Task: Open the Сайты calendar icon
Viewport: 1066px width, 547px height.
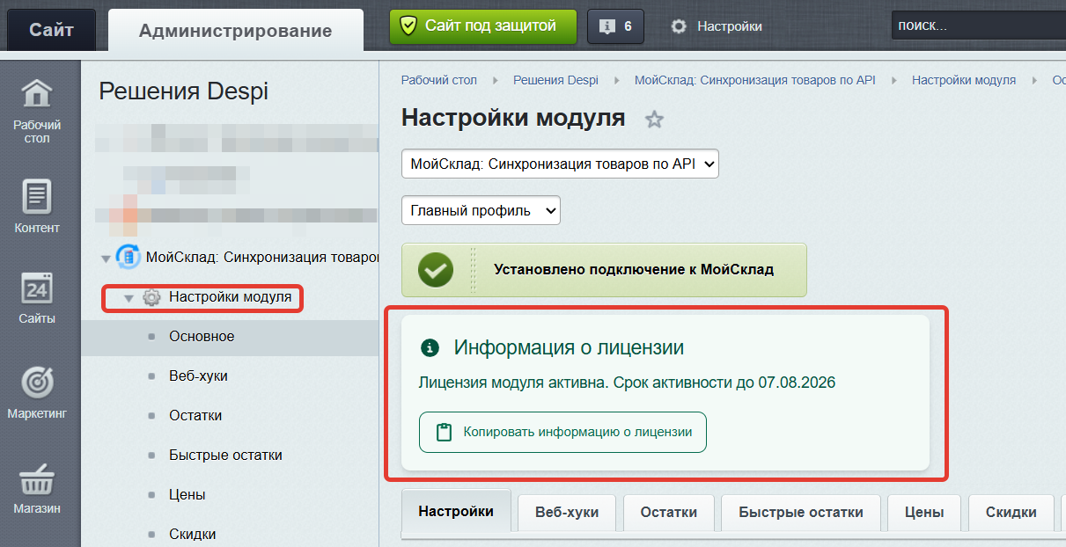Action: (x=37, y=288)
